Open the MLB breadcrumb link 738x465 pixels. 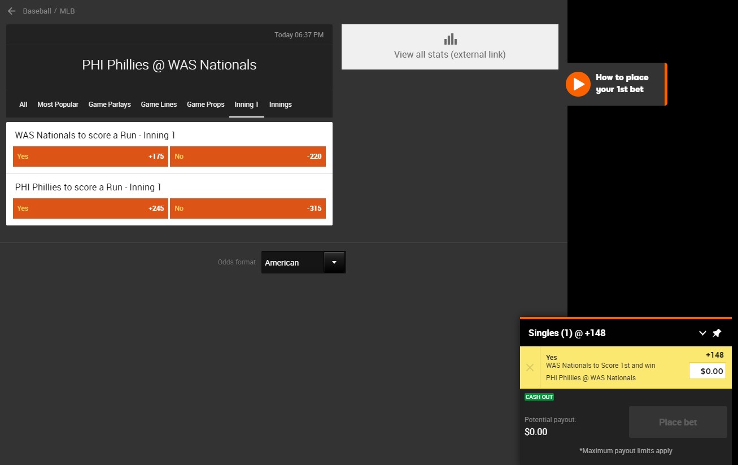coord(67,11)
